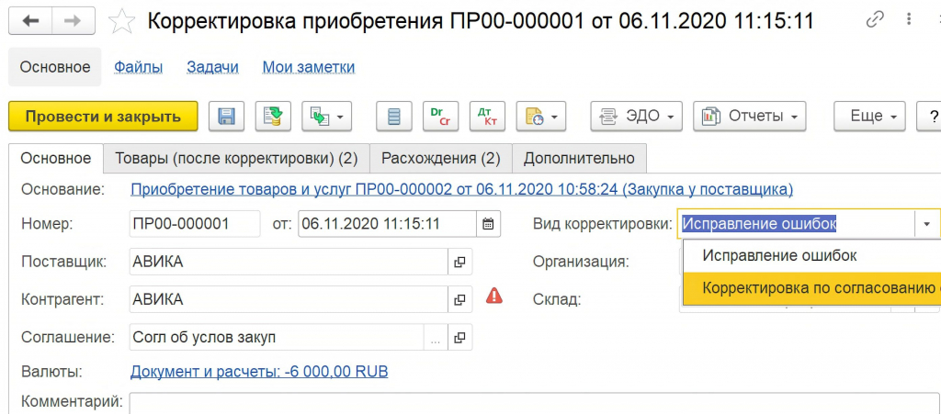Go forward with the right arrow button
This screenshot has height=414, width=941.
pos(74,21)
